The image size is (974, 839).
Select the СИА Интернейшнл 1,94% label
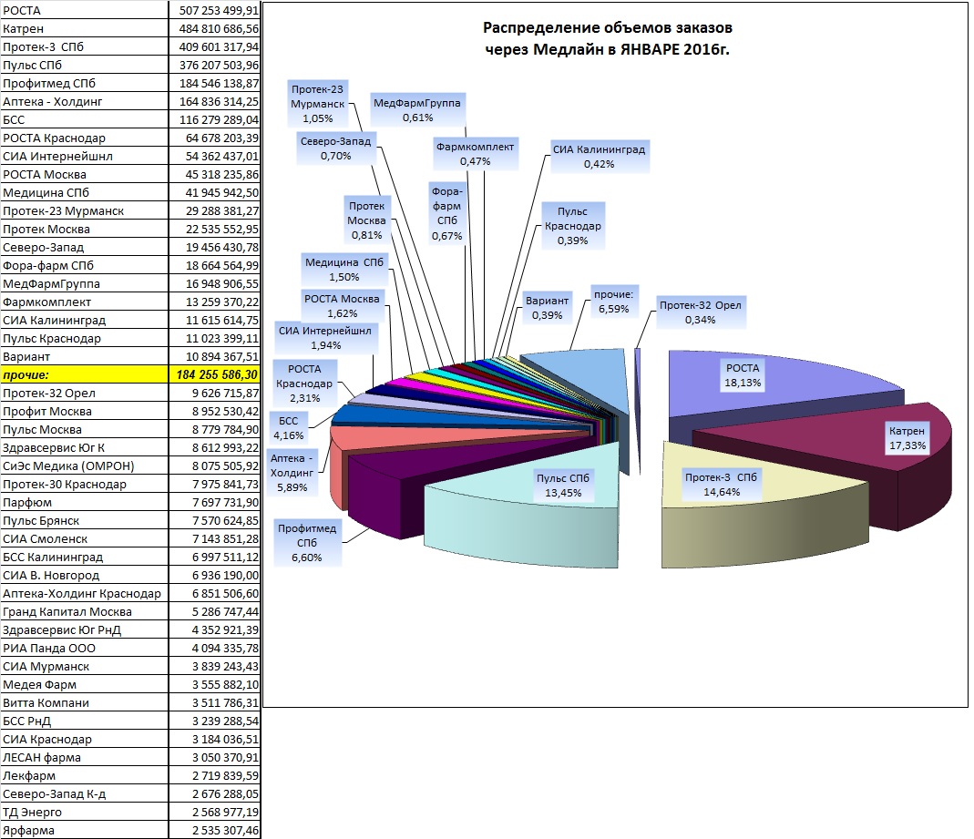325,338
